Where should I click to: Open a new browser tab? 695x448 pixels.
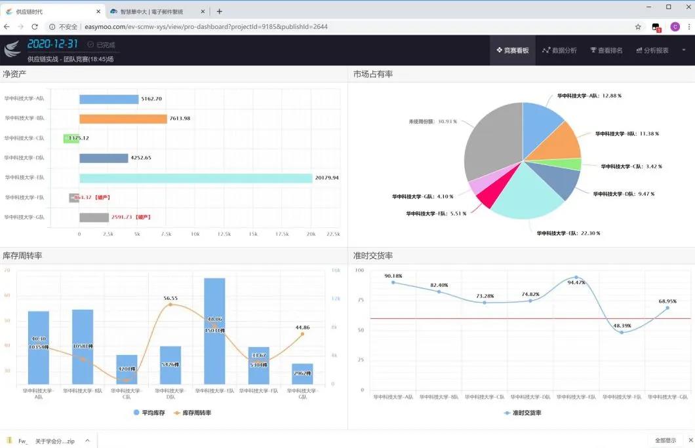220,11
